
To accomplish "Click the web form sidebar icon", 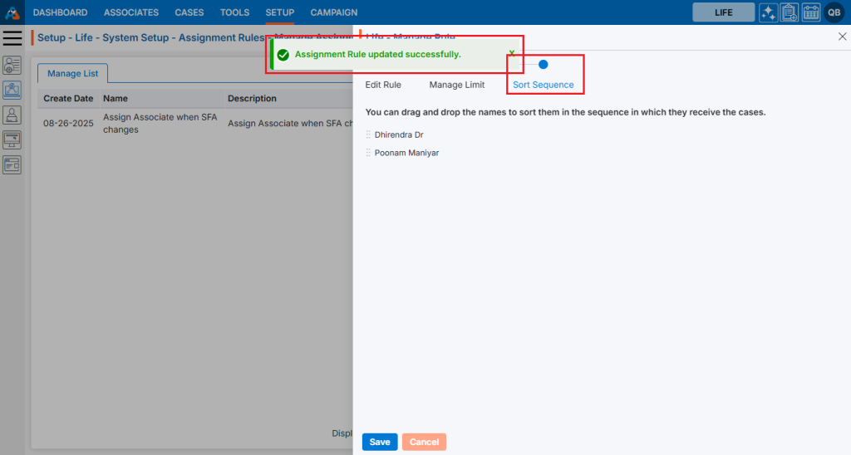I will click(x=12, y=164).
